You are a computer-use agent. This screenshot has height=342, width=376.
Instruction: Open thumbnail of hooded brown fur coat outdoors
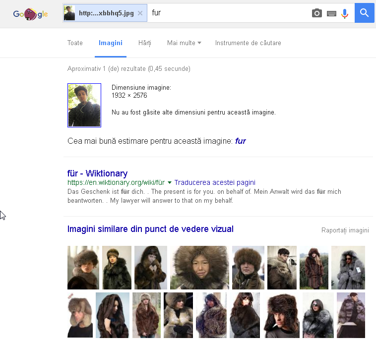(314, 268)
